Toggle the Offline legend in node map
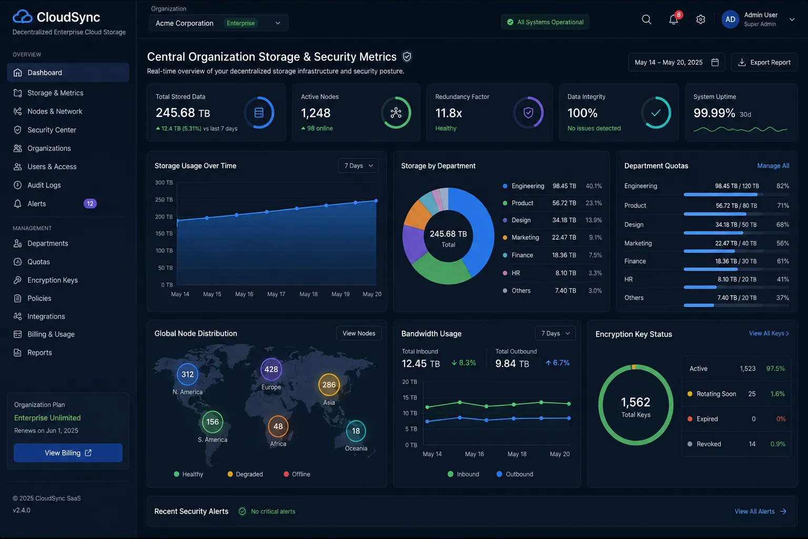This screenshot has width=808, height=539. tap(297, 474)
